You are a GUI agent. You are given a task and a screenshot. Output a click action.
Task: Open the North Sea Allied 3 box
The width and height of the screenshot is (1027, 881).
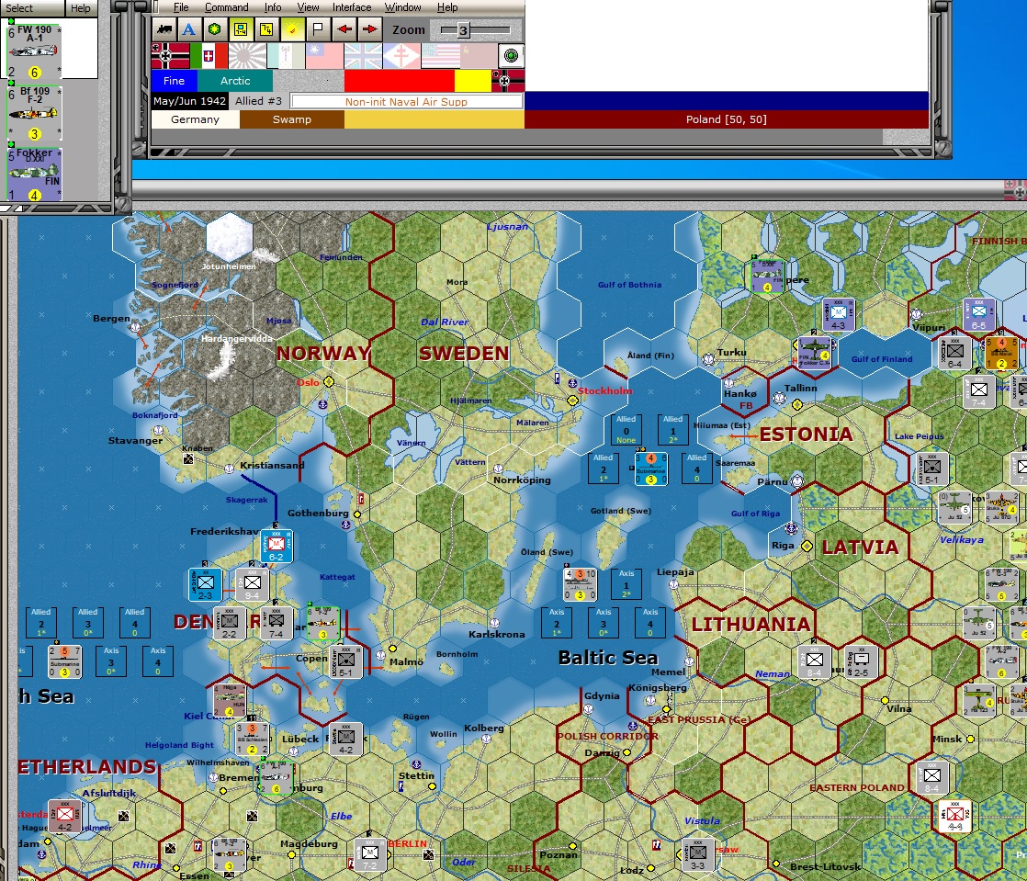(88, 623)
